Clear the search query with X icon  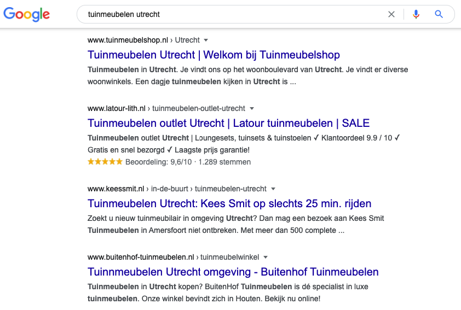click(391, 14)
